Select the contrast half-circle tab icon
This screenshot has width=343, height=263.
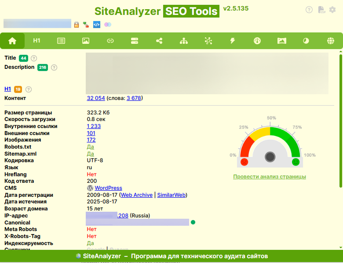coord(306,41)
